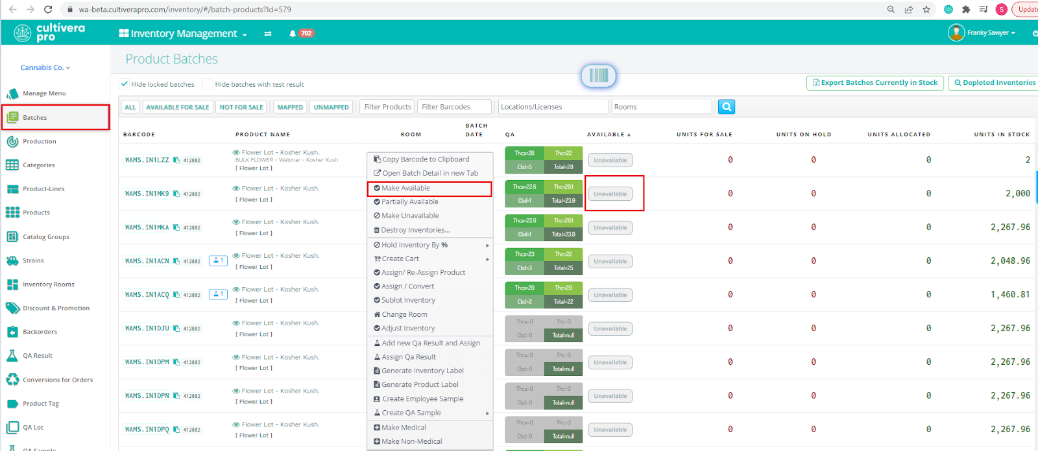
Task: Click the blue badge icon for WAMS.IN1ACQ
Action: point(218,294)
